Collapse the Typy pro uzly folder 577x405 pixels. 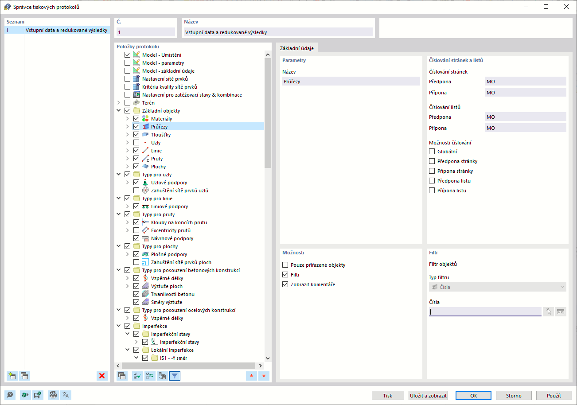coord(119,175)
